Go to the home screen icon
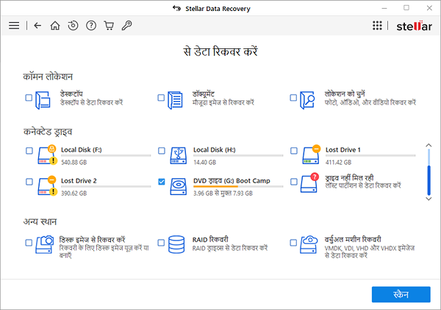Viewport: 441px width, 310px height. click(x=55, y=26)
